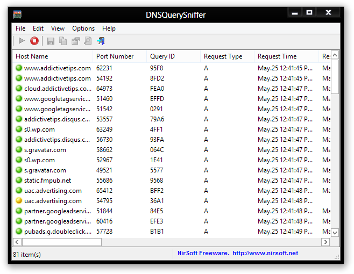Open the View menu
354x274 pixels.
pos(58,28)
